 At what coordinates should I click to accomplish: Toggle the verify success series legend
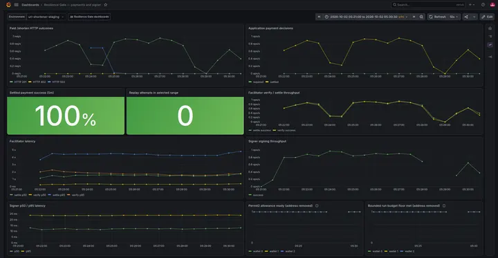tap(286, 130)
